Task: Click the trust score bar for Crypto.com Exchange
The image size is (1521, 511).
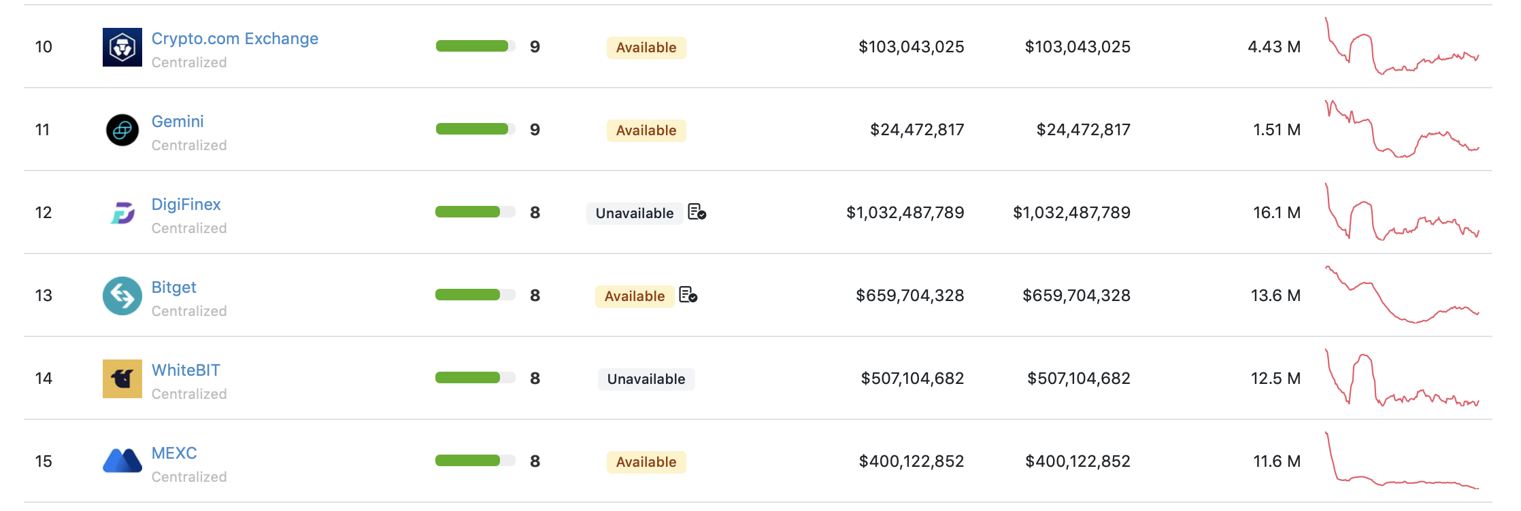Action: (x=475, y=46)
